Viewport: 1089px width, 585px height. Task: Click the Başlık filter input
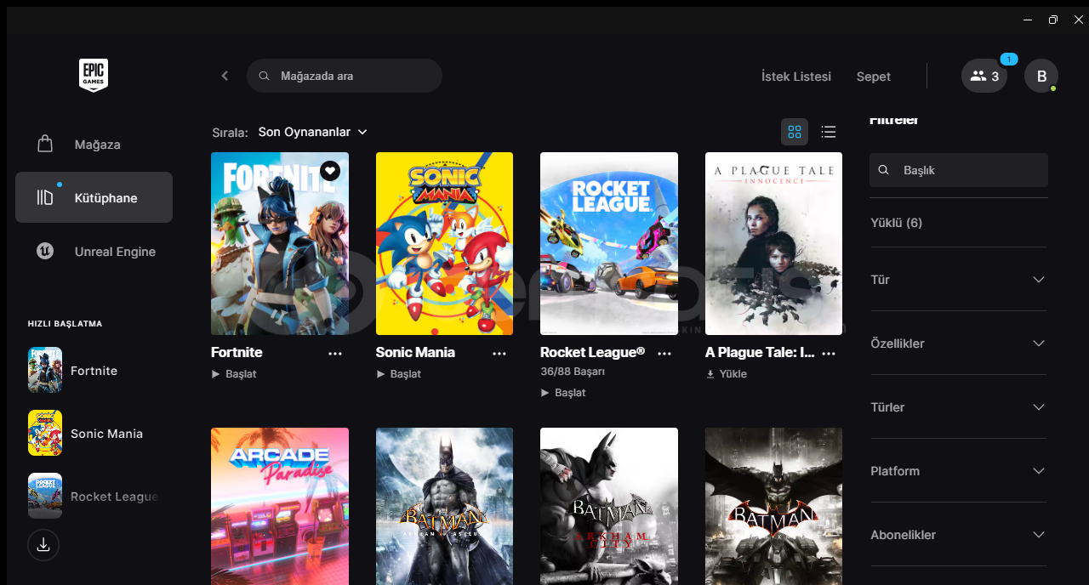click(x=959, y=170)
